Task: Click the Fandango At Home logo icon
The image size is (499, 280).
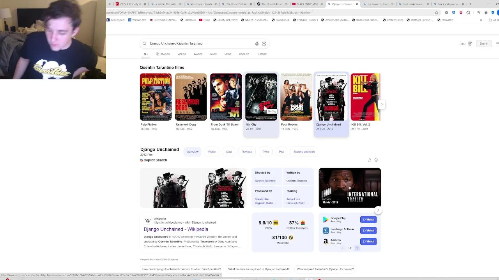Action: tap(326, 231)
